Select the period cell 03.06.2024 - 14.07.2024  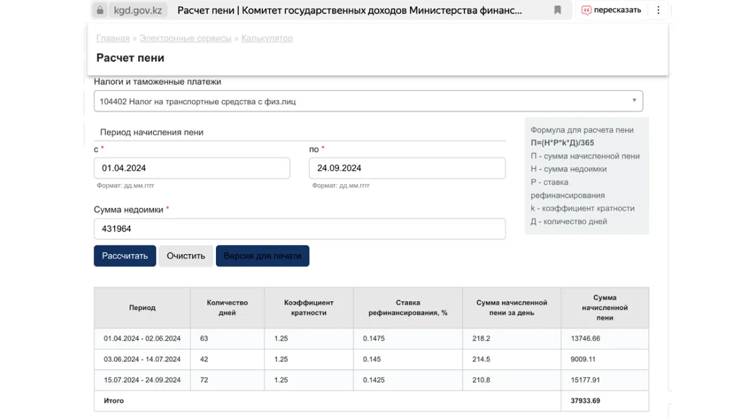[142, 359]
